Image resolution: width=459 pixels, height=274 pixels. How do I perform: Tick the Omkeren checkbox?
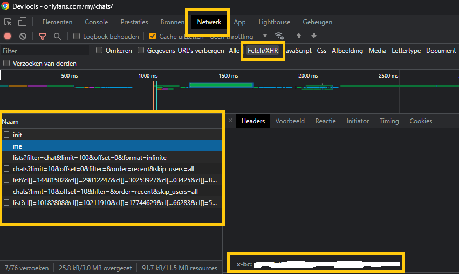[x=99, y=51]
